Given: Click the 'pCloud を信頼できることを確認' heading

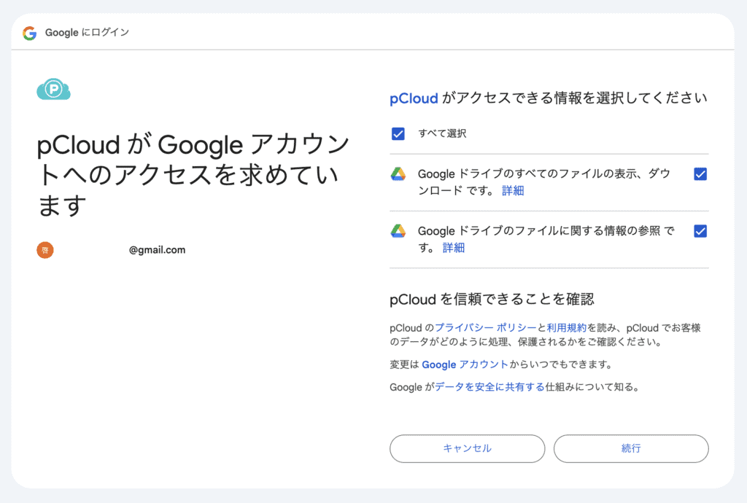Looking at the screenshot, I should pos(492,300).
